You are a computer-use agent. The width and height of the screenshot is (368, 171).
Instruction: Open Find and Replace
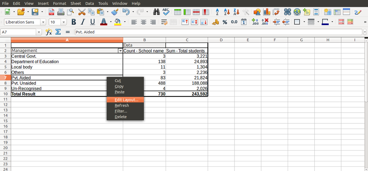point(156,12)
